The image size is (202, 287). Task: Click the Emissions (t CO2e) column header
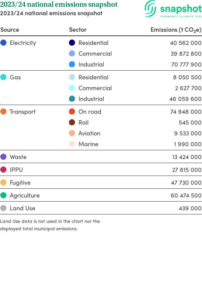click(x=176, y=30)
